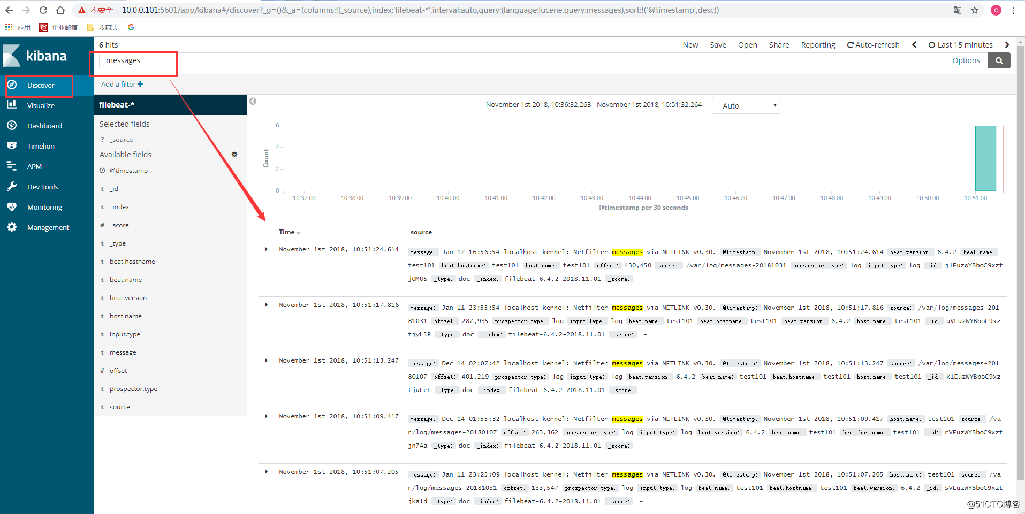Click Reporting in the top menu
The height and width of the screenshot is (514, 1025).
818,45
